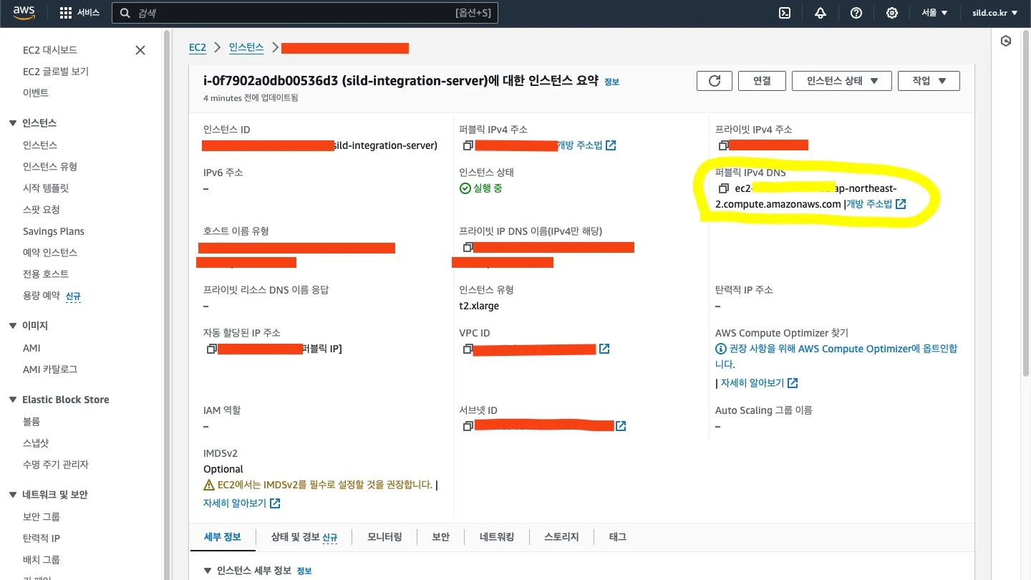Copy the public IPv4 address

point(468,145)
